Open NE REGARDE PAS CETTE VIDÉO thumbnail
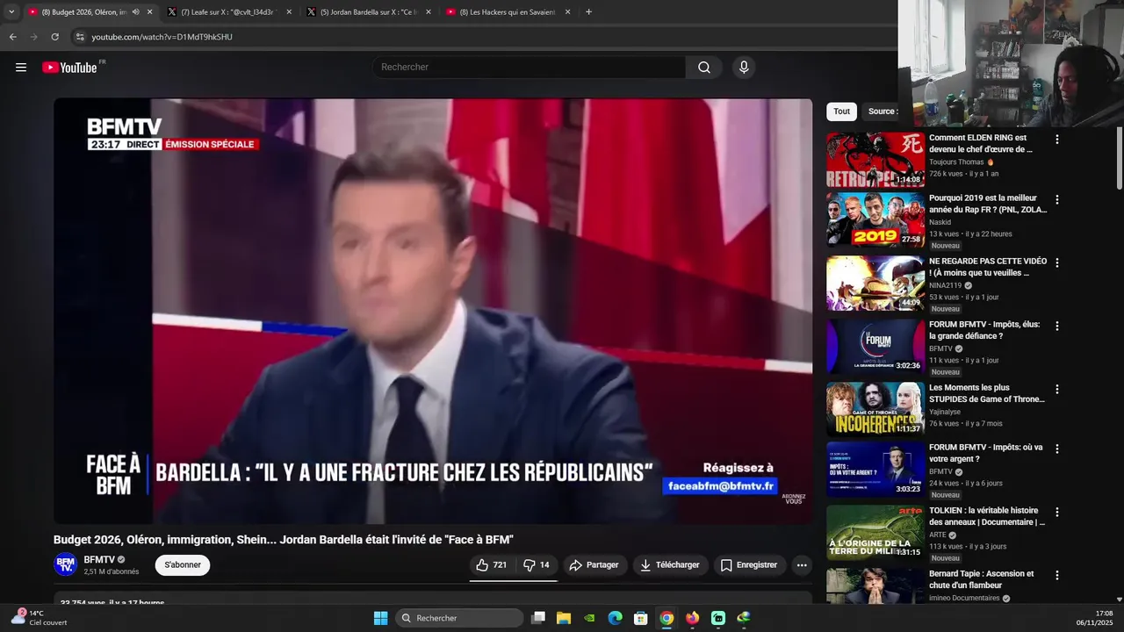Viewport: 1124px width, 632px height. tap(875, 283)
